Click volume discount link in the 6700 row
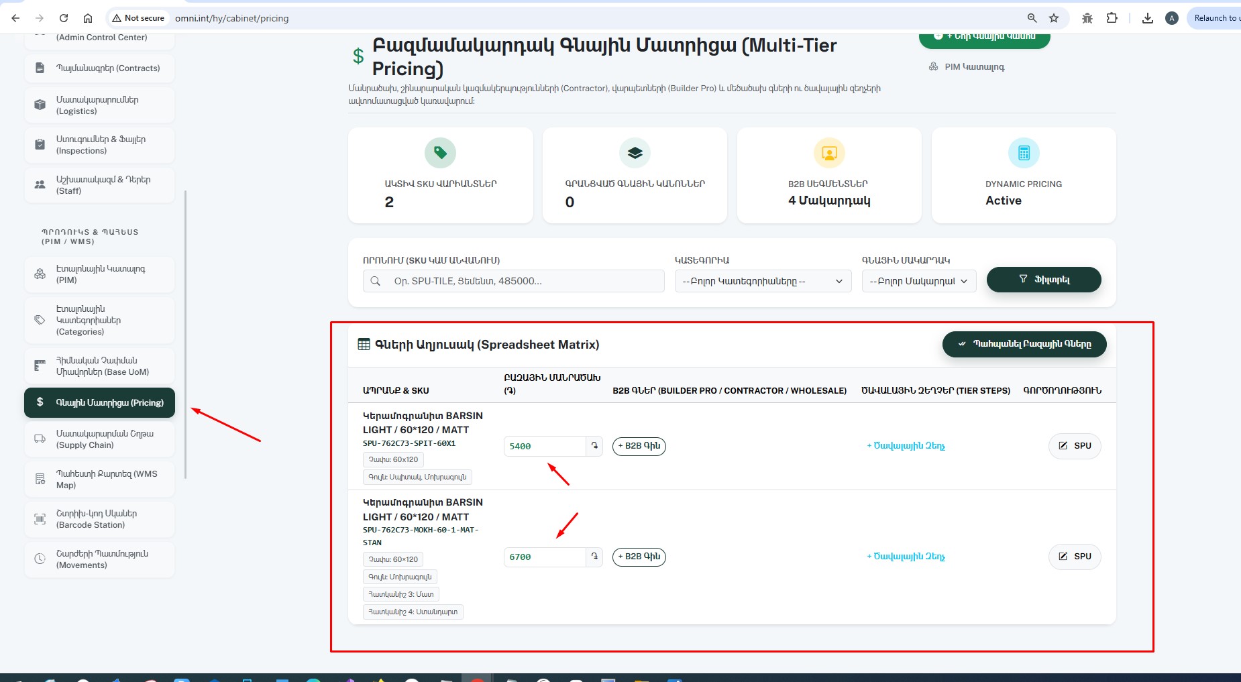 point(906,557)
